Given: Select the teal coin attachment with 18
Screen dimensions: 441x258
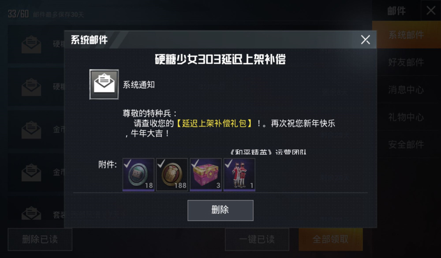Looking at the screenshot, I should [138, 175].
